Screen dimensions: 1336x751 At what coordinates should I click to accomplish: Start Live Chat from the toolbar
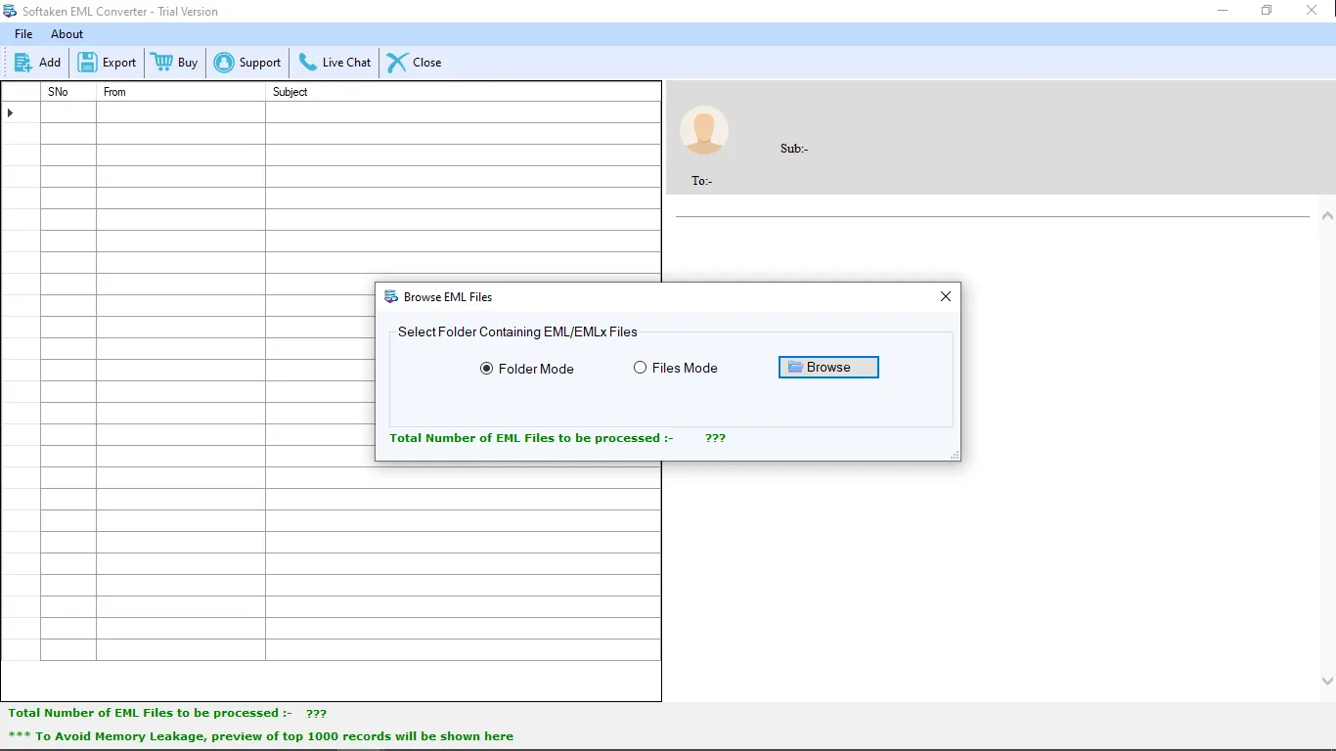pyautogui.click(x=334, y=63)
